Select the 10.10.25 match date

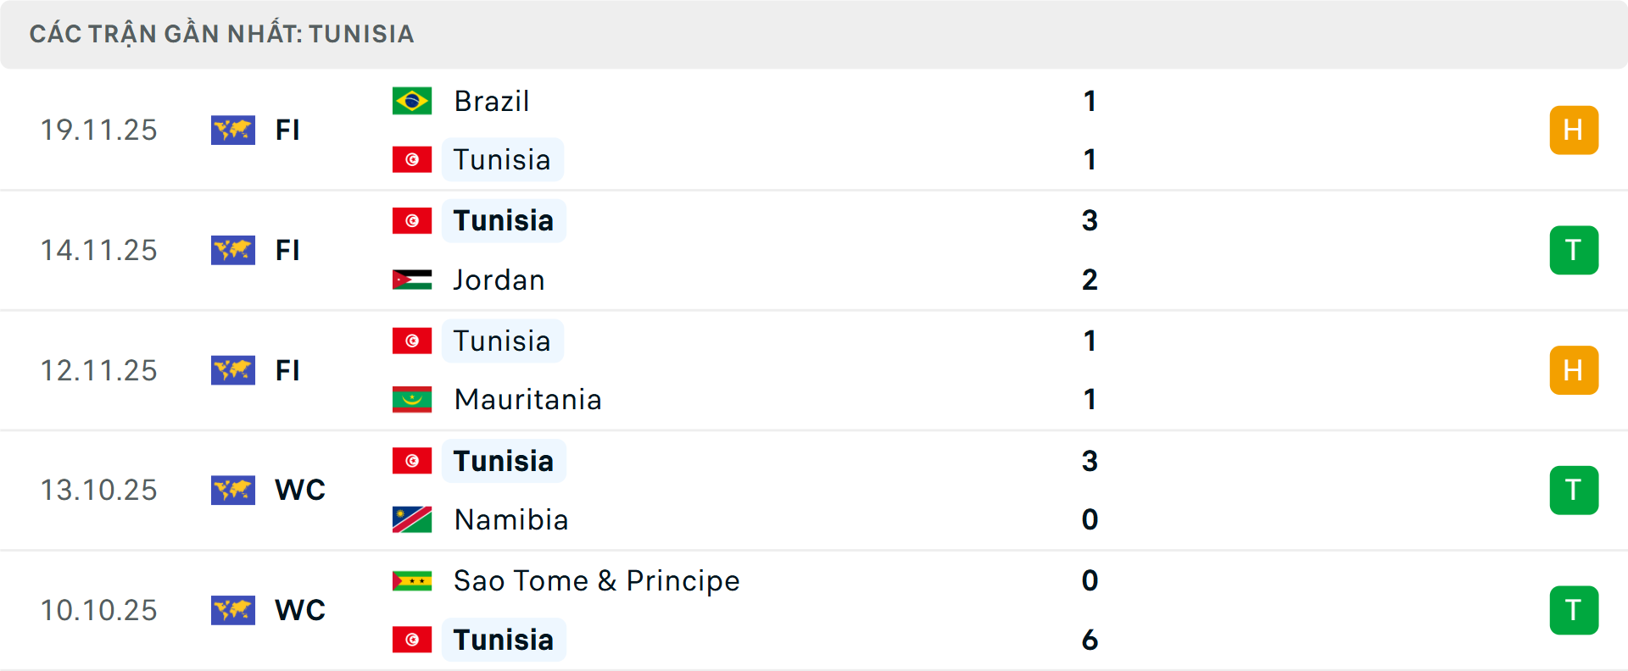click(x=99, y=610)
